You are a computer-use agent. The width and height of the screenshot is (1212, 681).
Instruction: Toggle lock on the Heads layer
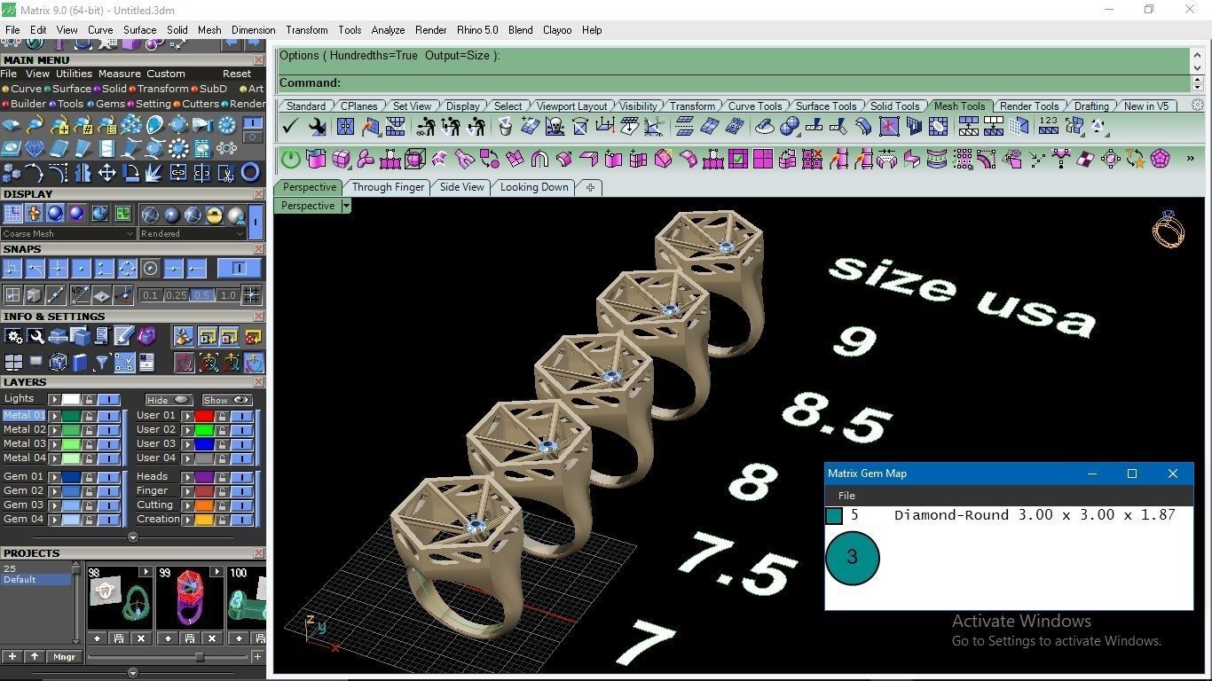[222, 477]
